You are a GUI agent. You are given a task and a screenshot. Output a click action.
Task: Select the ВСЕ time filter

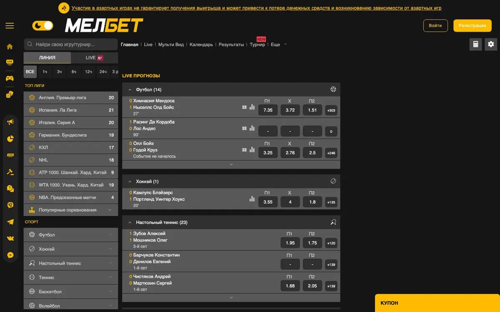point(30,72)
